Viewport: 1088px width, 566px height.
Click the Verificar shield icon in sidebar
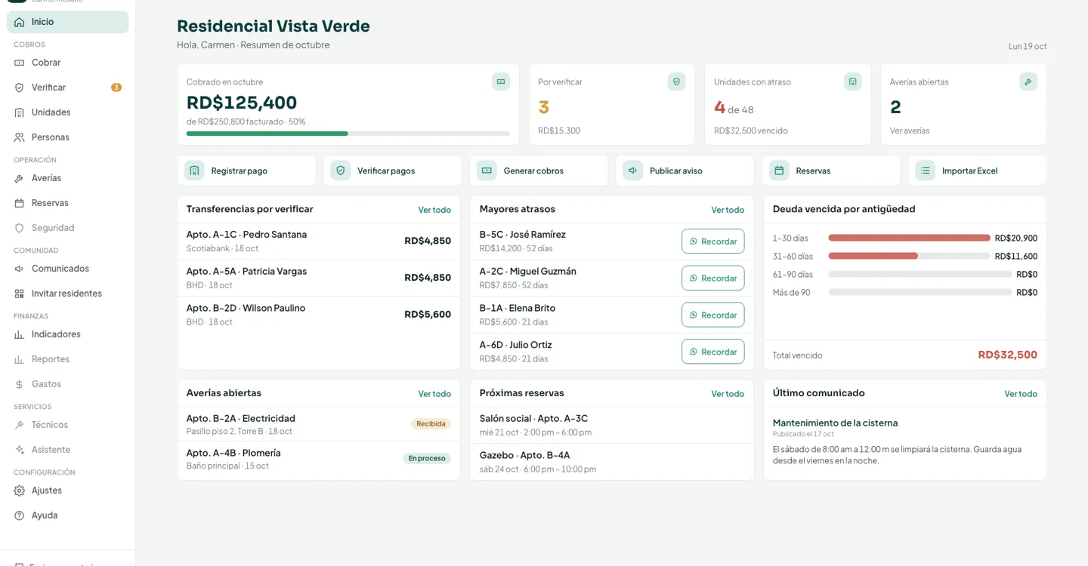coord(20,88)
